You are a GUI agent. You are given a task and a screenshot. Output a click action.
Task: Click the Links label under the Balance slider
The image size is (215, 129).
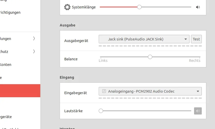click(103, 61)
